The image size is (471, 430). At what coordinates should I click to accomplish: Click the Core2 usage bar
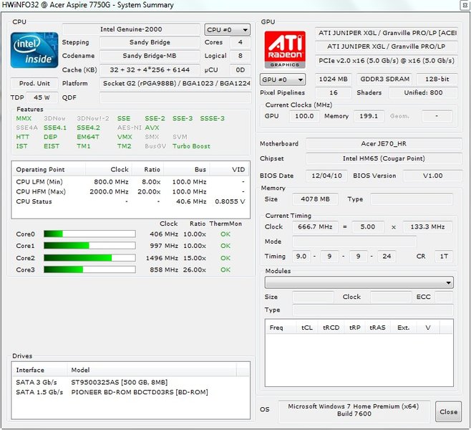click(x=89, y=258)
